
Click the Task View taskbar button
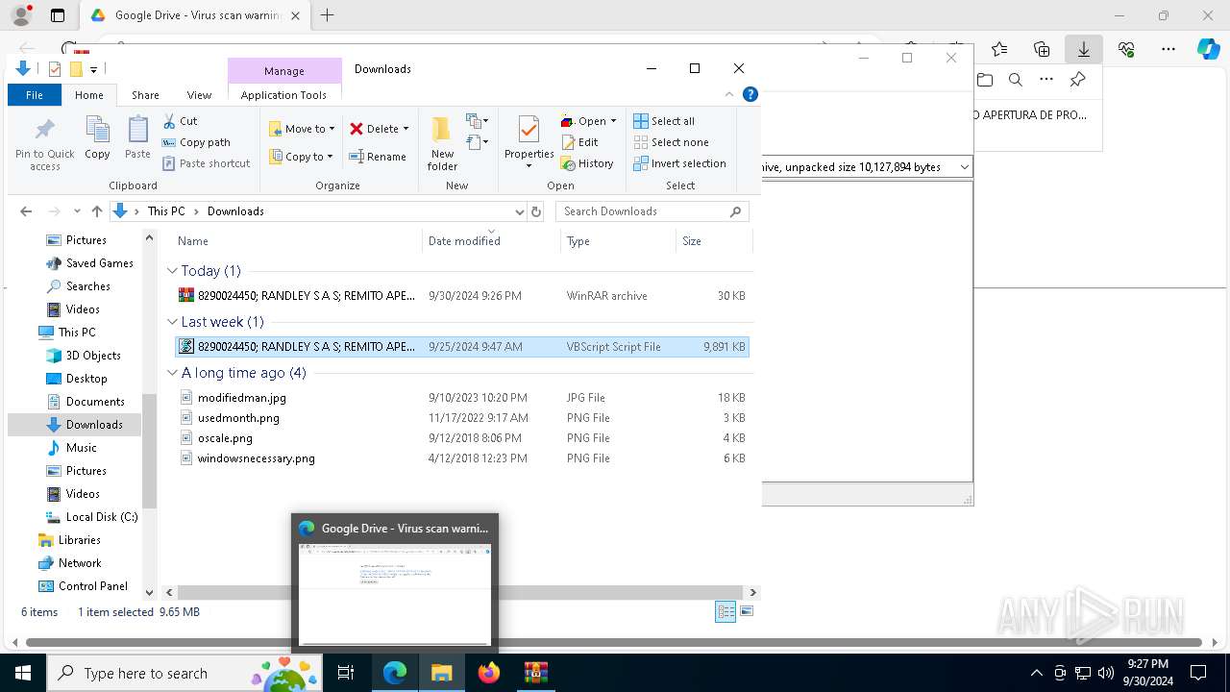[346, 673]
